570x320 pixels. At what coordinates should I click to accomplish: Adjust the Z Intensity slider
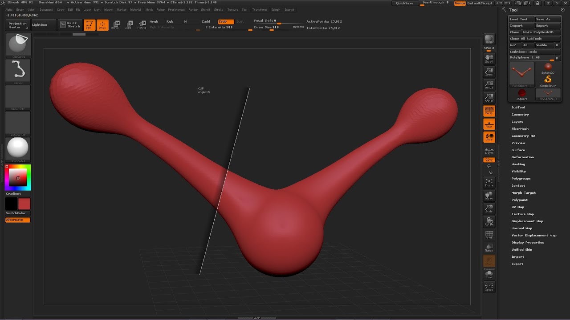(x=228, y=28)
